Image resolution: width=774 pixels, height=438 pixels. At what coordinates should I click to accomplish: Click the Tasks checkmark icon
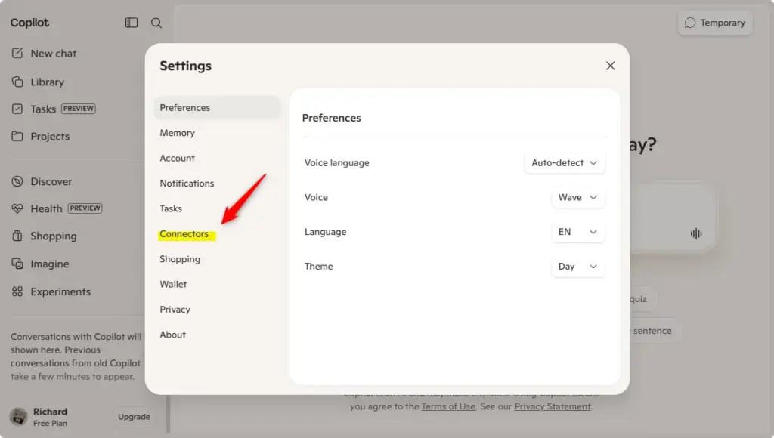coord(17,109)
